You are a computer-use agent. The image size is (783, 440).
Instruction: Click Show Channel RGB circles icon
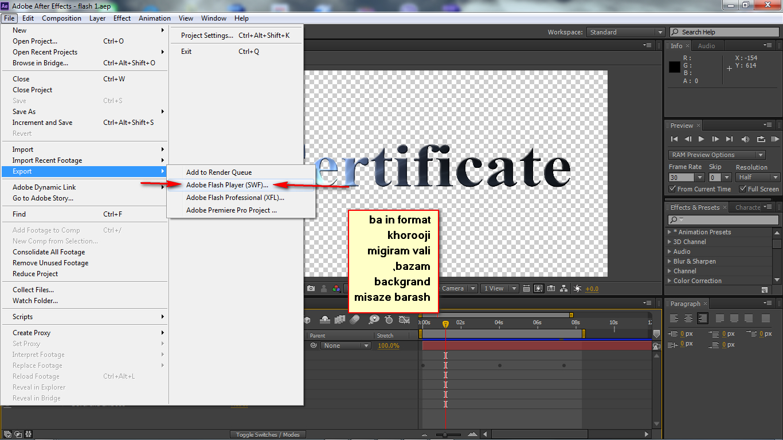coord(336,289)
